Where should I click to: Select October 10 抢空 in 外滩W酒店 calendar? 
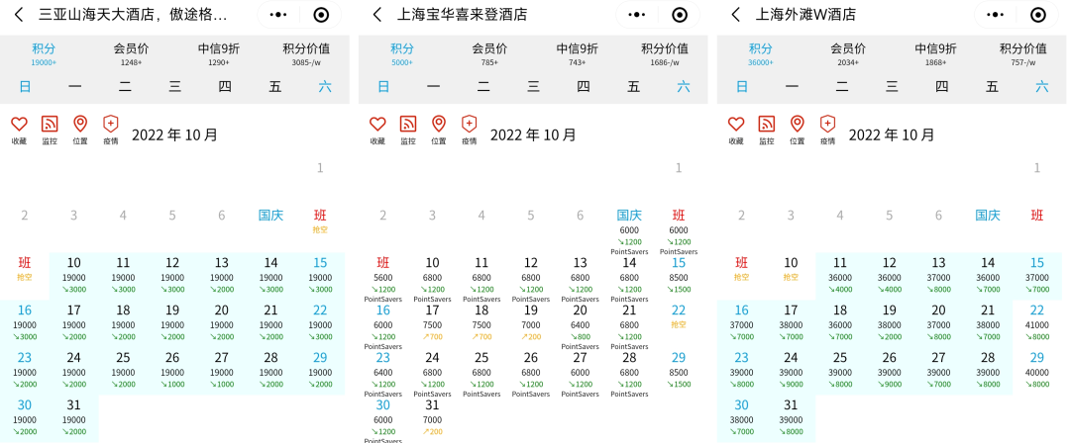point(791,269)
